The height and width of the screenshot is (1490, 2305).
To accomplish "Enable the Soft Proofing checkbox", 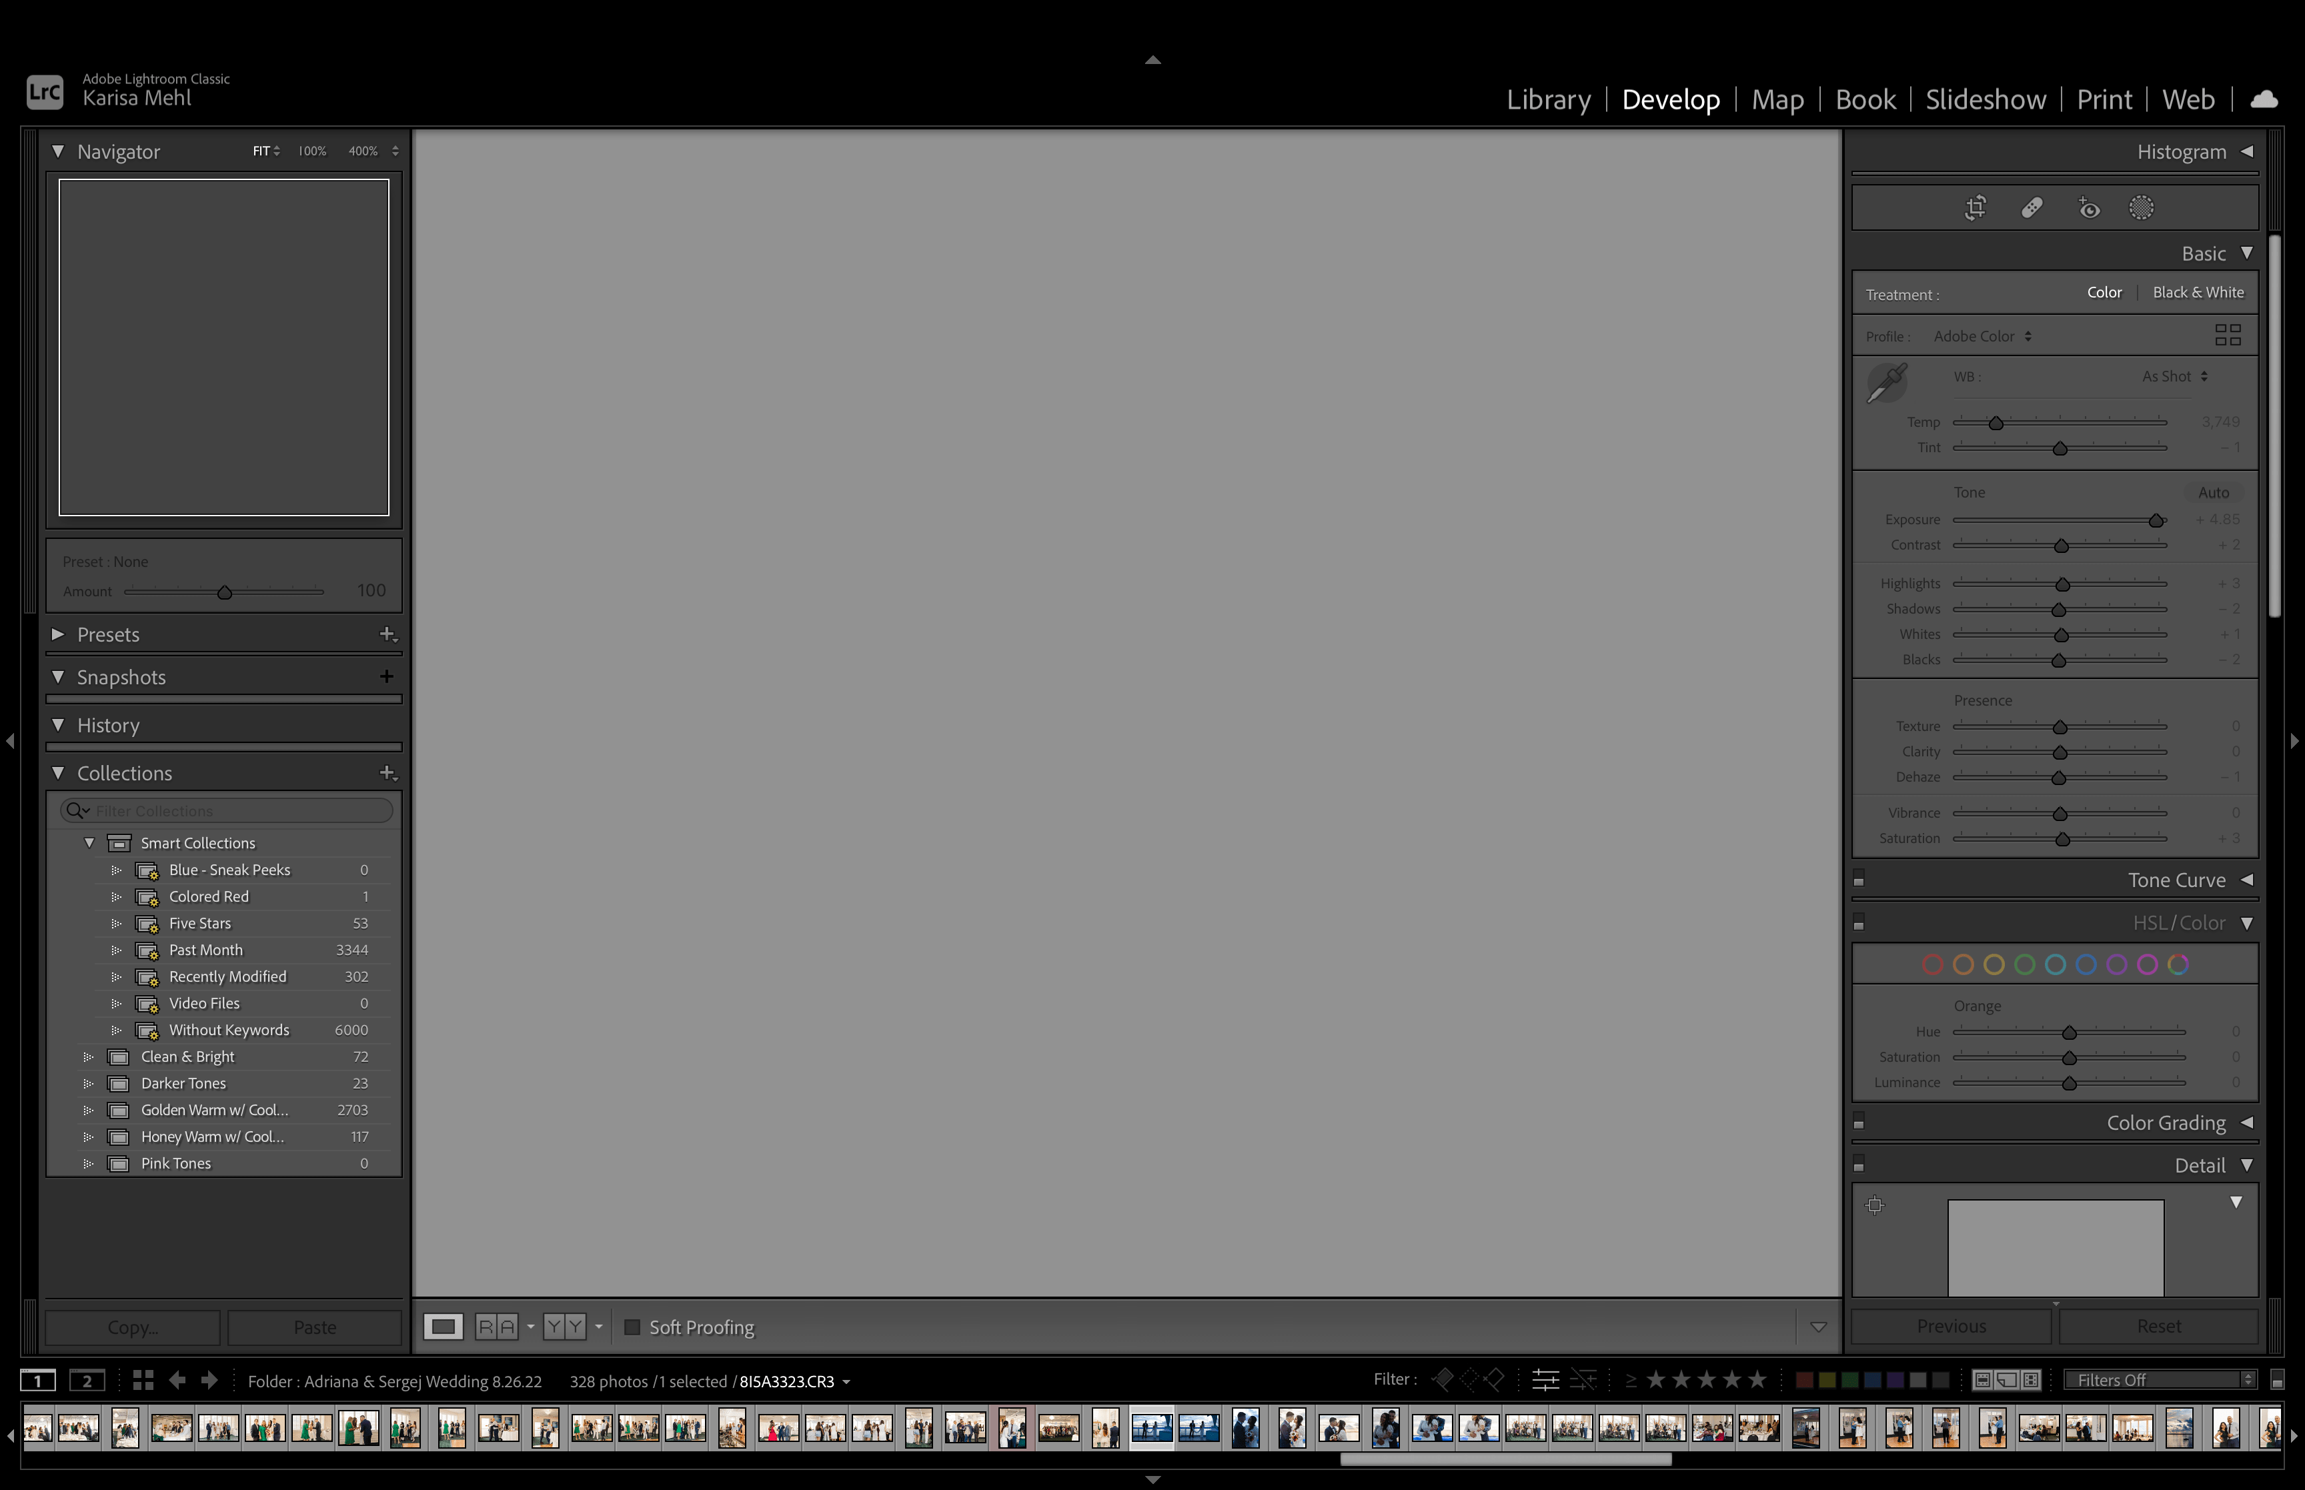I will (634, 1327).
